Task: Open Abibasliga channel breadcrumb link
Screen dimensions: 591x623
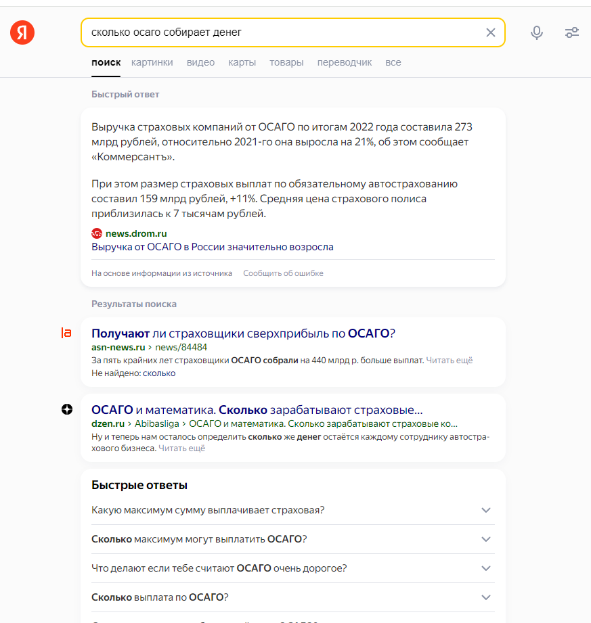Action: pos(156,423)
